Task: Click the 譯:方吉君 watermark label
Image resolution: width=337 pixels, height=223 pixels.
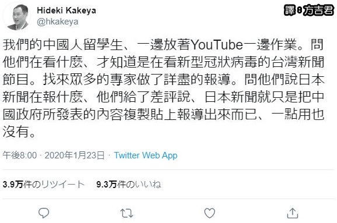Action: click(x=309, y=10)
